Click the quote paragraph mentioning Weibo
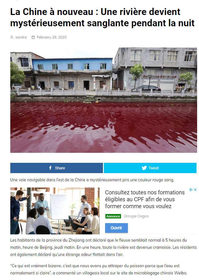Screen dimensions: 199x280 [x=99, y=269]
